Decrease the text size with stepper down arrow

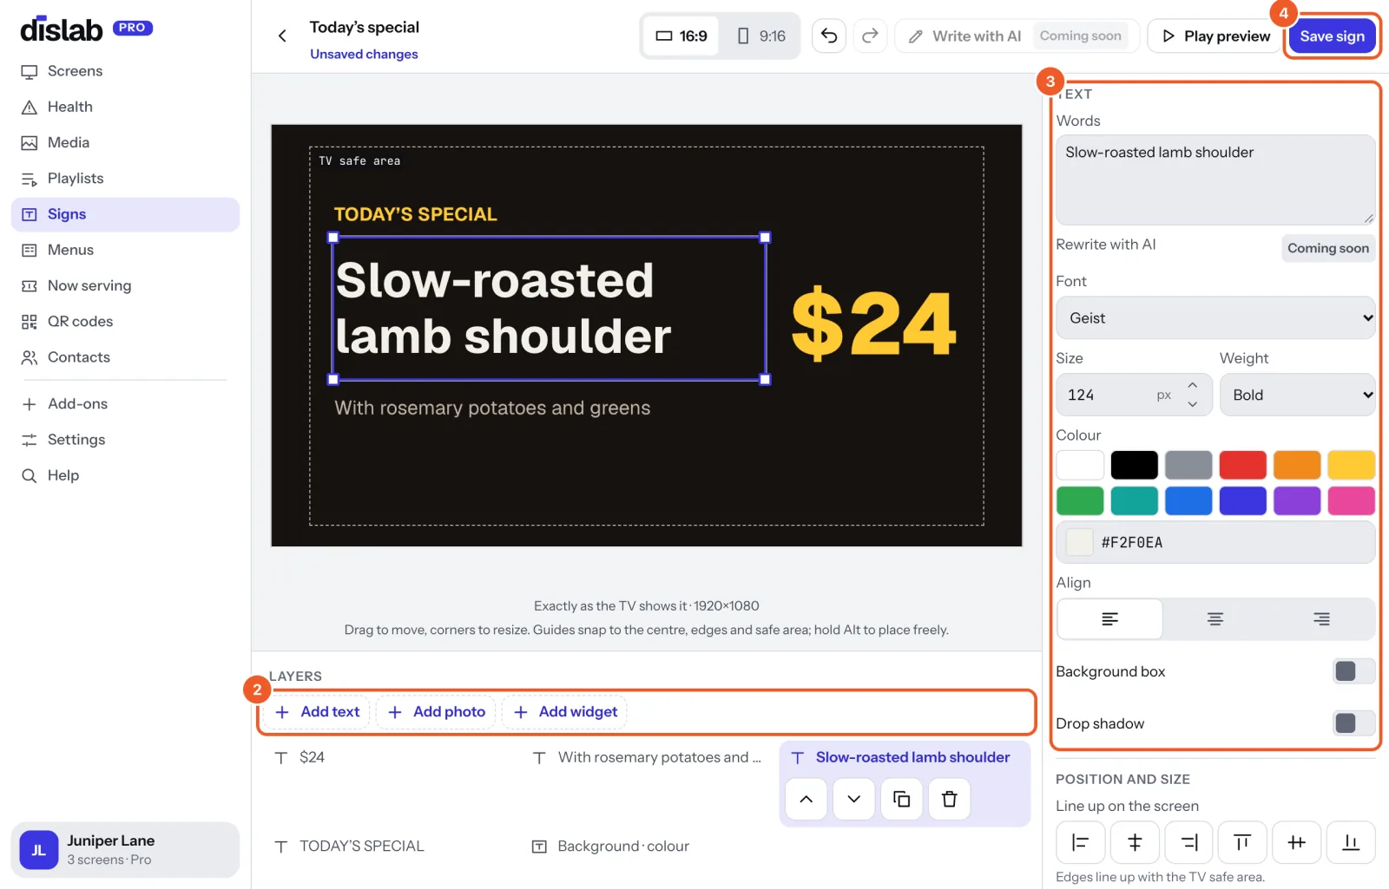[x=1193, y=404]
